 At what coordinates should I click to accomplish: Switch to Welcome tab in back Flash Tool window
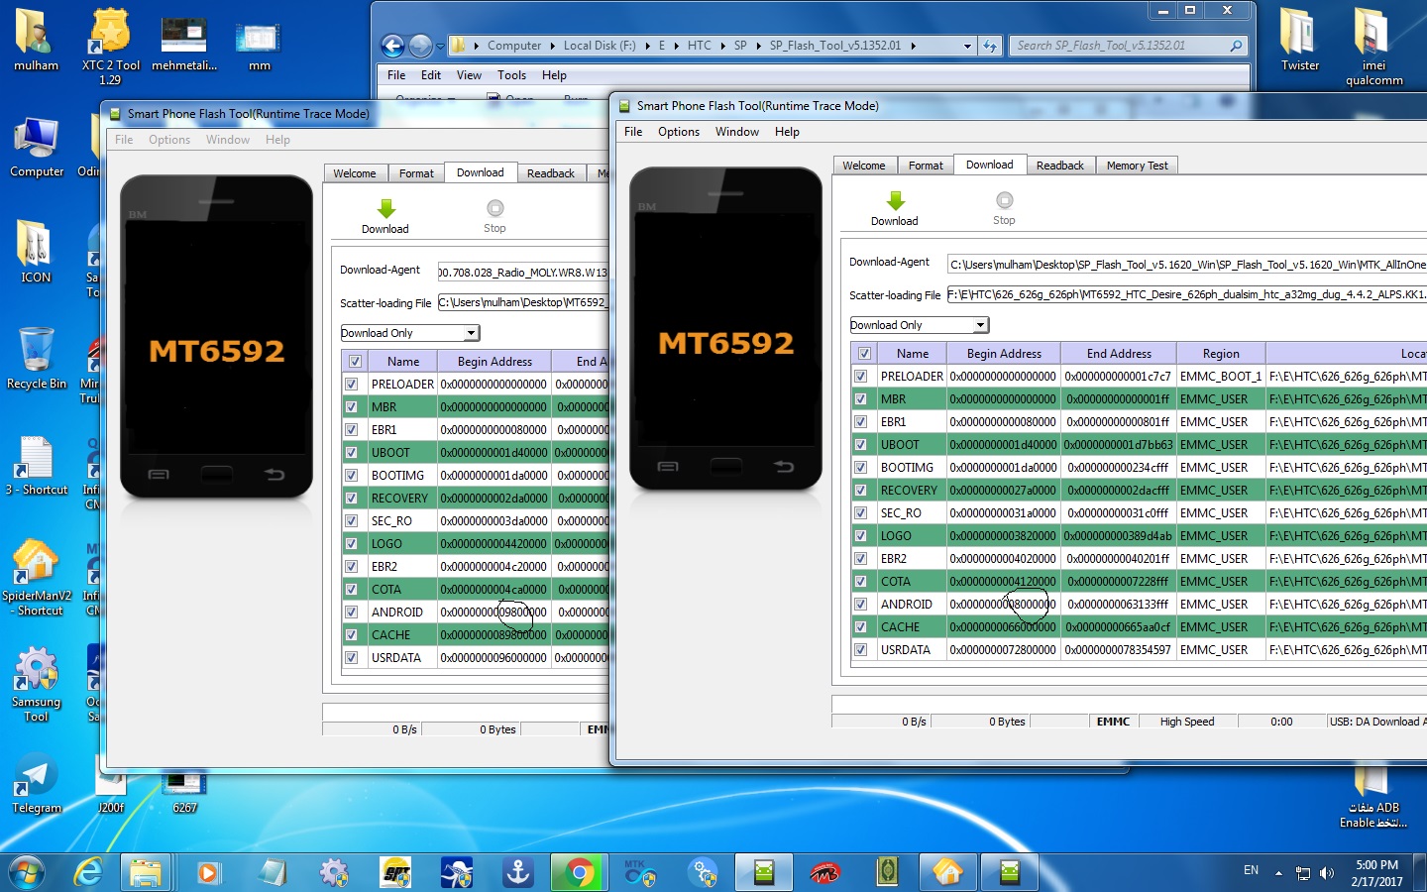[354, 173]
